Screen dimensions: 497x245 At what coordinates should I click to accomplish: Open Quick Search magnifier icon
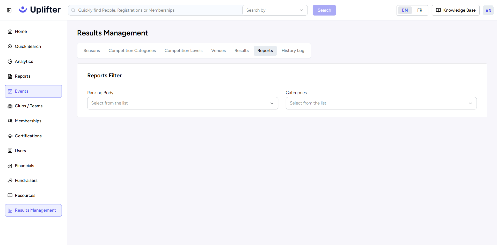click(x=10, y=47)
